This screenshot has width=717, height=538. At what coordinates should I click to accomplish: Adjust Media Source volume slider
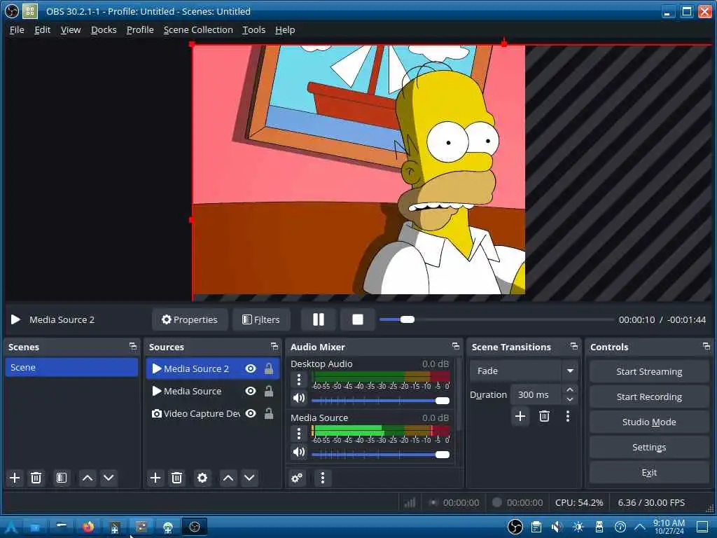380,455
